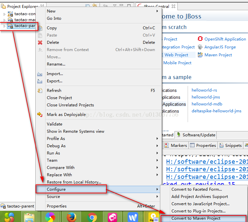Click the Import icon in context menu

pos(40,74)
